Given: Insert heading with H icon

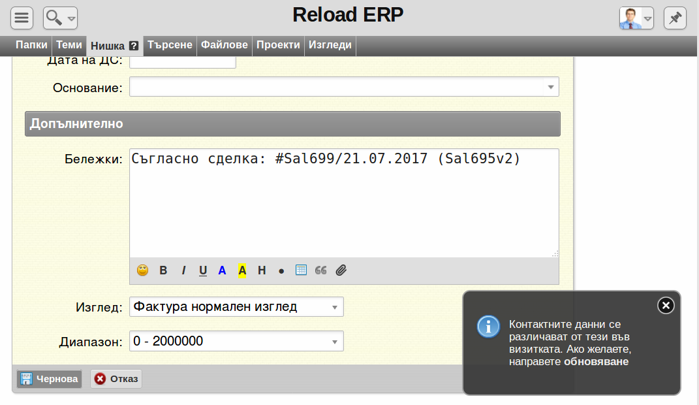Looking at the screenshot, I should 262,270.
